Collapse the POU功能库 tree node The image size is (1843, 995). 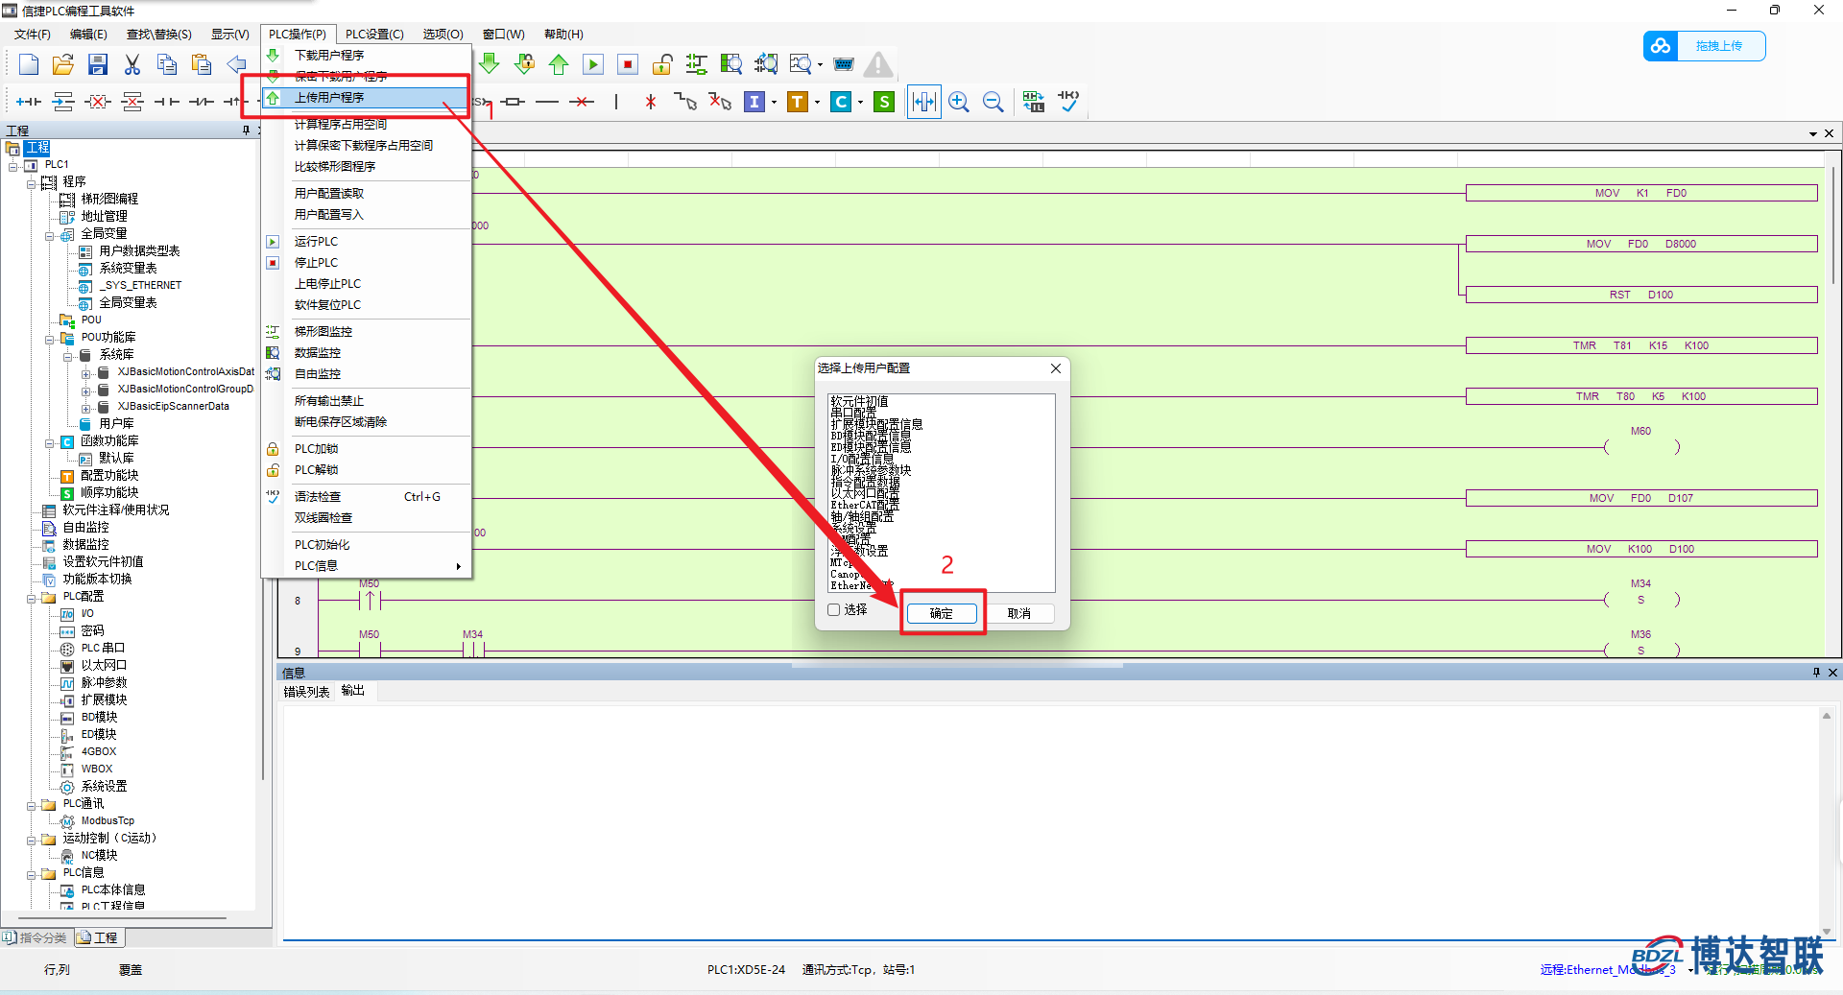[x=50, y=339]
